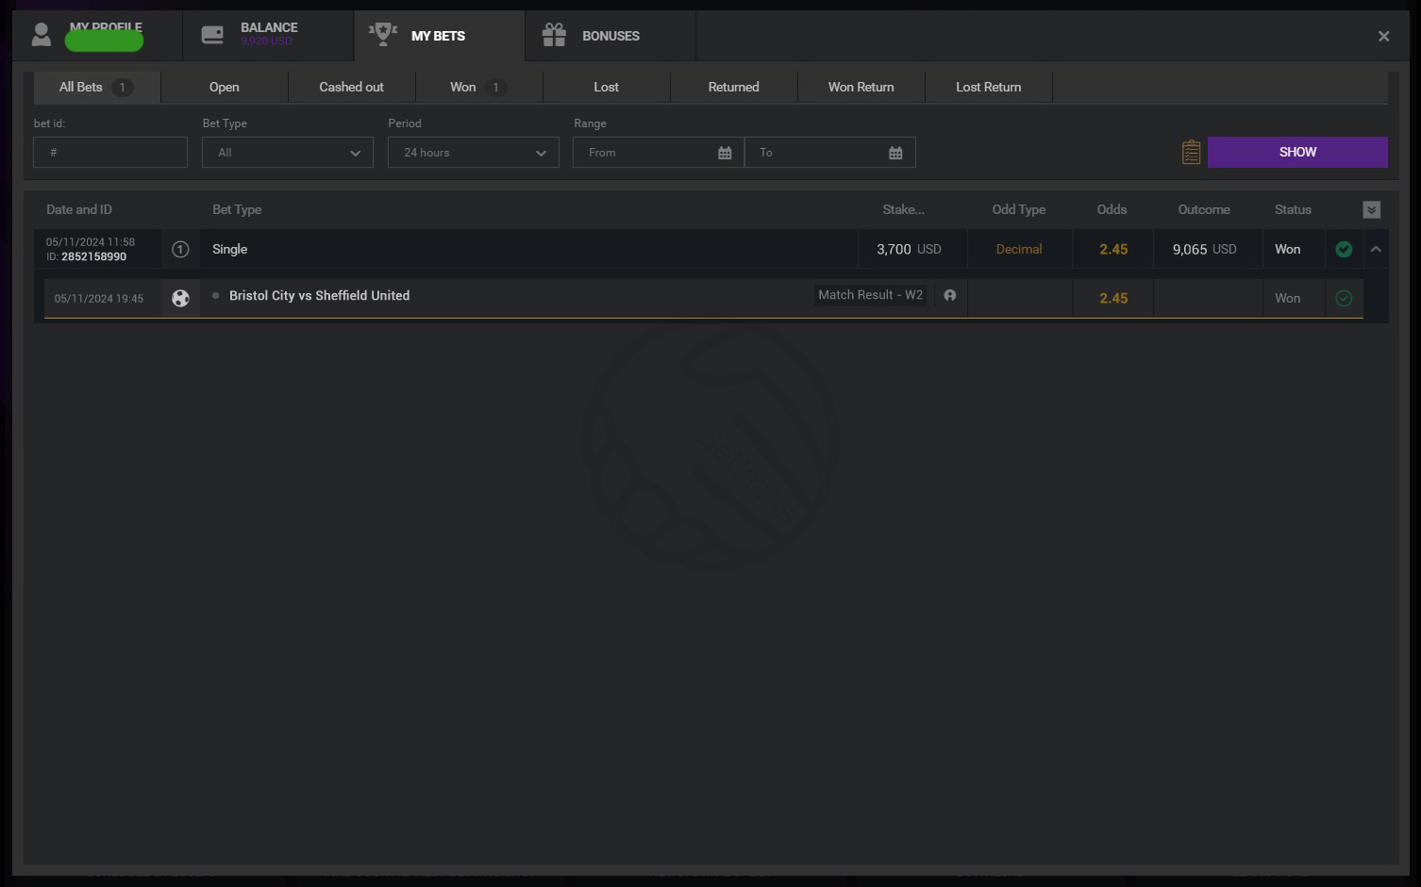Open the To calendar icon

click(x=895, y=153)
